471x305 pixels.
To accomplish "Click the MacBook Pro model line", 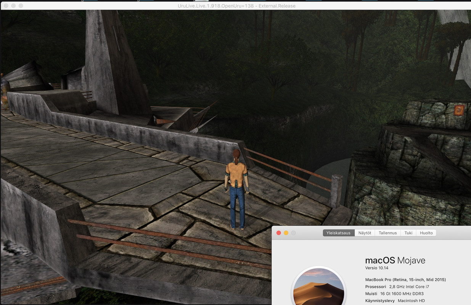I will (x=405, y=279).
